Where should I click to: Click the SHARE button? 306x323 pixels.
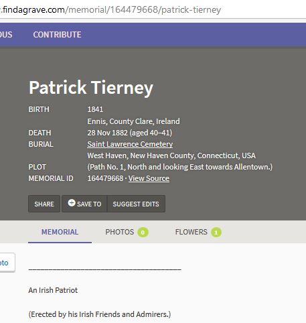pos(44,204)
